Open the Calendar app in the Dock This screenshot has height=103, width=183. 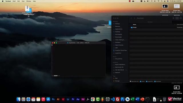pos(33,99)
